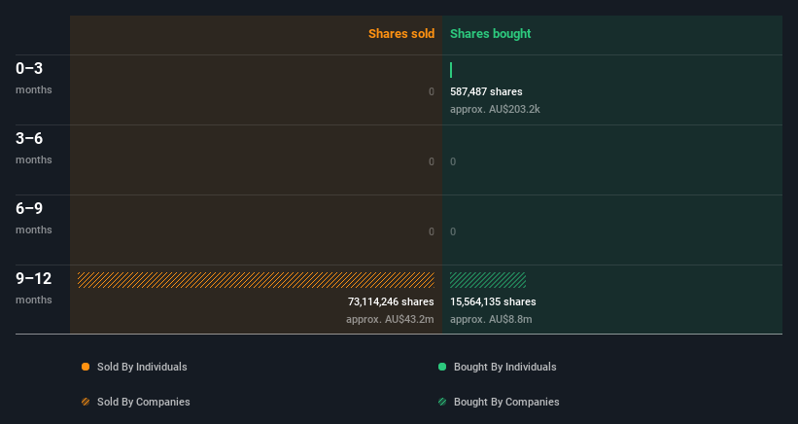This screenshot has height=424, width=798.
Task: Click the Shares sold column header
Action: (401, 34)
